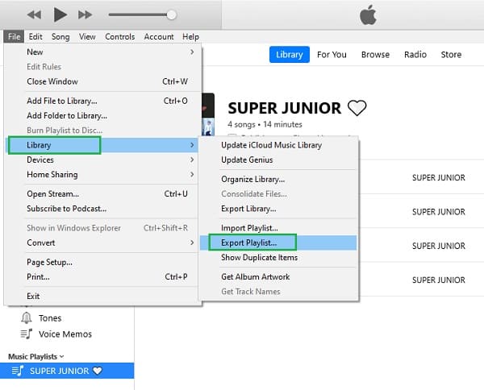This screenshot has width=484, height=390.
Task: Love the SUPER JUNIOR playlist heart outline
Action: 357,108
